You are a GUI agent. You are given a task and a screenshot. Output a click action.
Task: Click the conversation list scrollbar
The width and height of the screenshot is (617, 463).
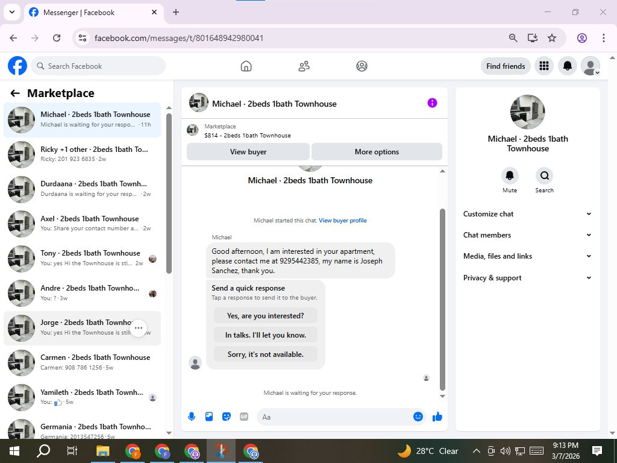169,193
